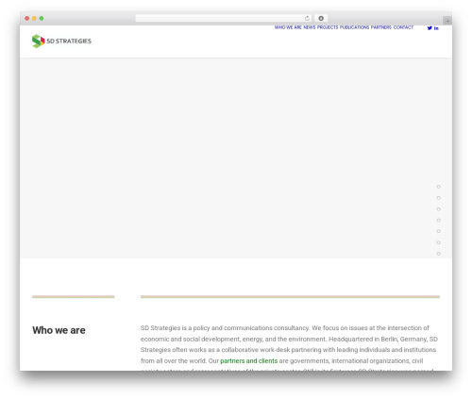Select the seventh section navigation dot
Screen dimensions: 472x399
coord(438,254)
